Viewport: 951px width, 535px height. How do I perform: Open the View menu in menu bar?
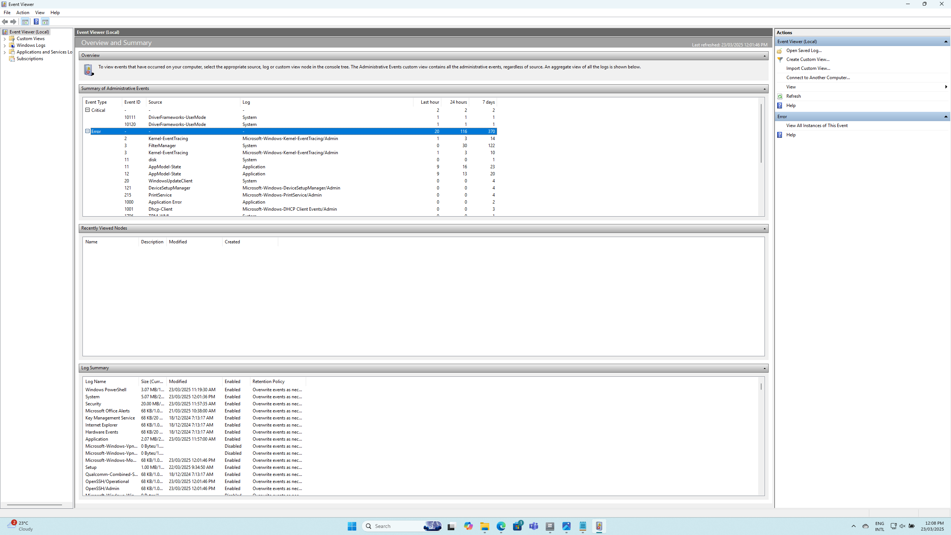click(x=40, y=13)
